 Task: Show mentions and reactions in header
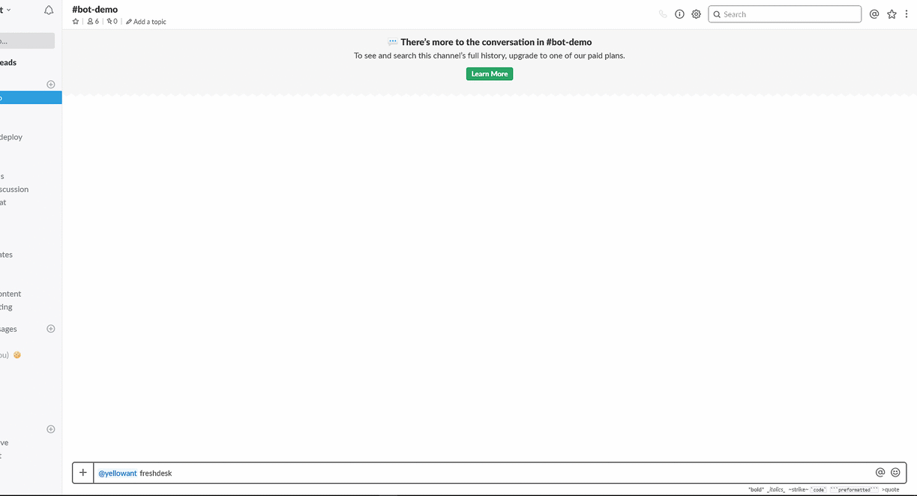click(x=874, y=14)
